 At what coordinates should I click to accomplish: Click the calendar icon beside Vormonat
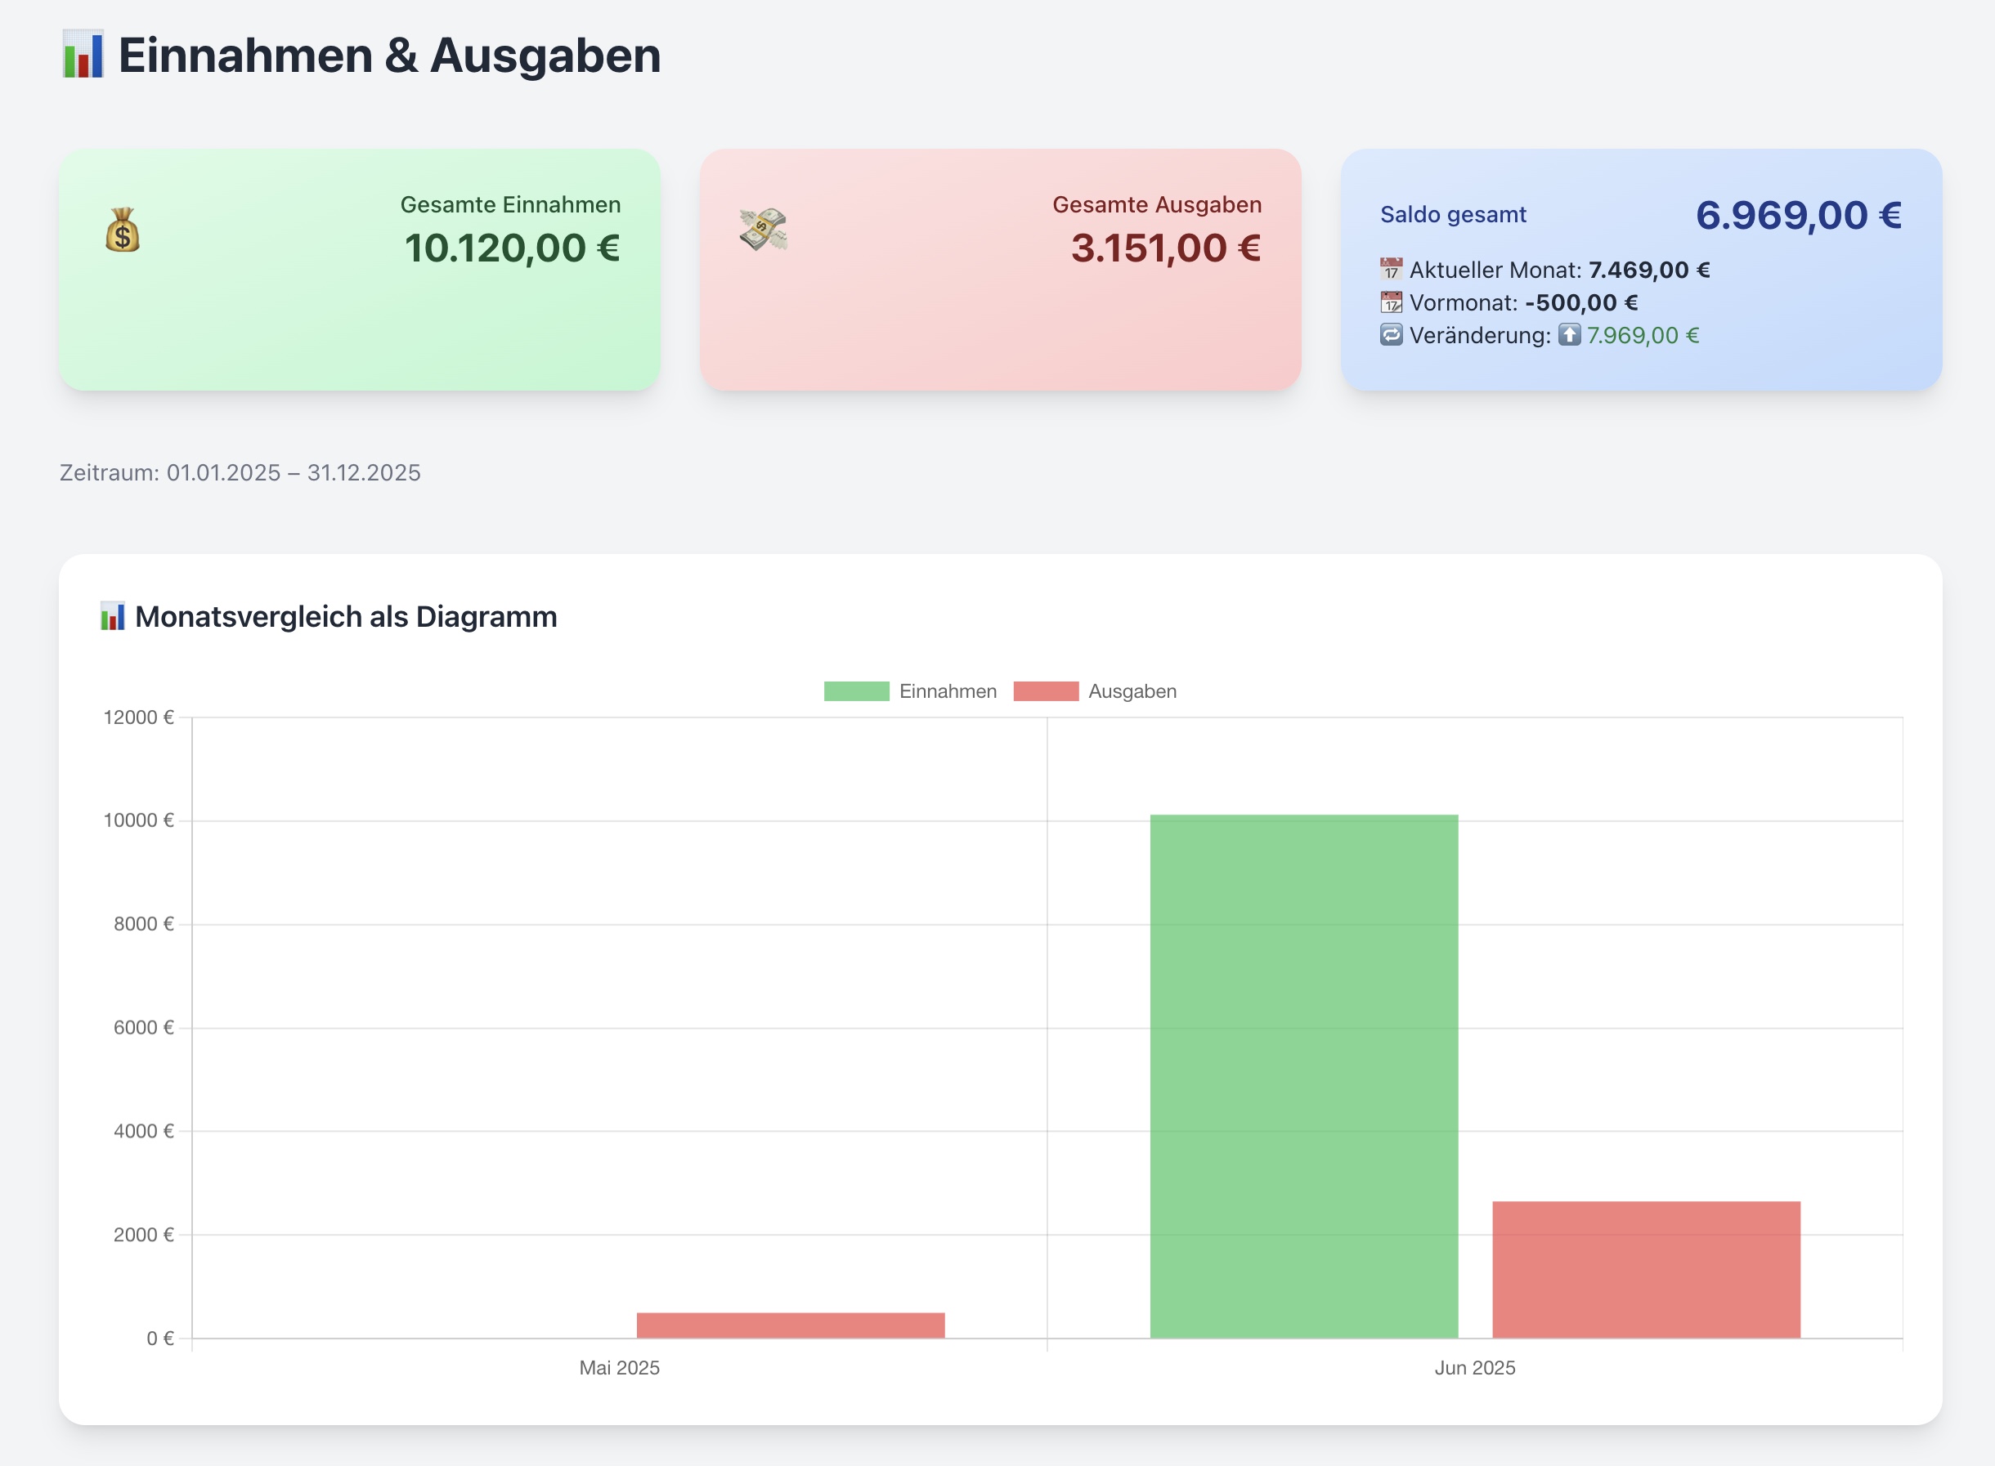(x=1392, y=302)
